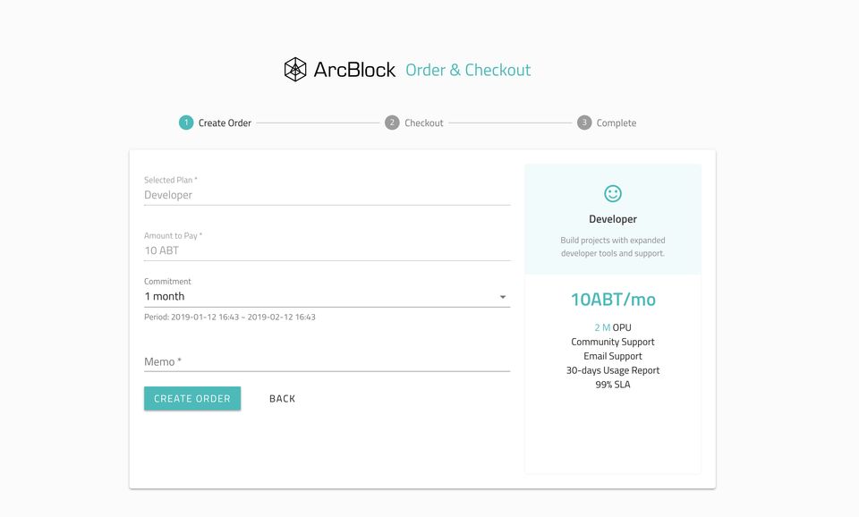Click the 10ABT/mo price text
This screenshot has height=517, width=859.
click(x=613, y=300)
